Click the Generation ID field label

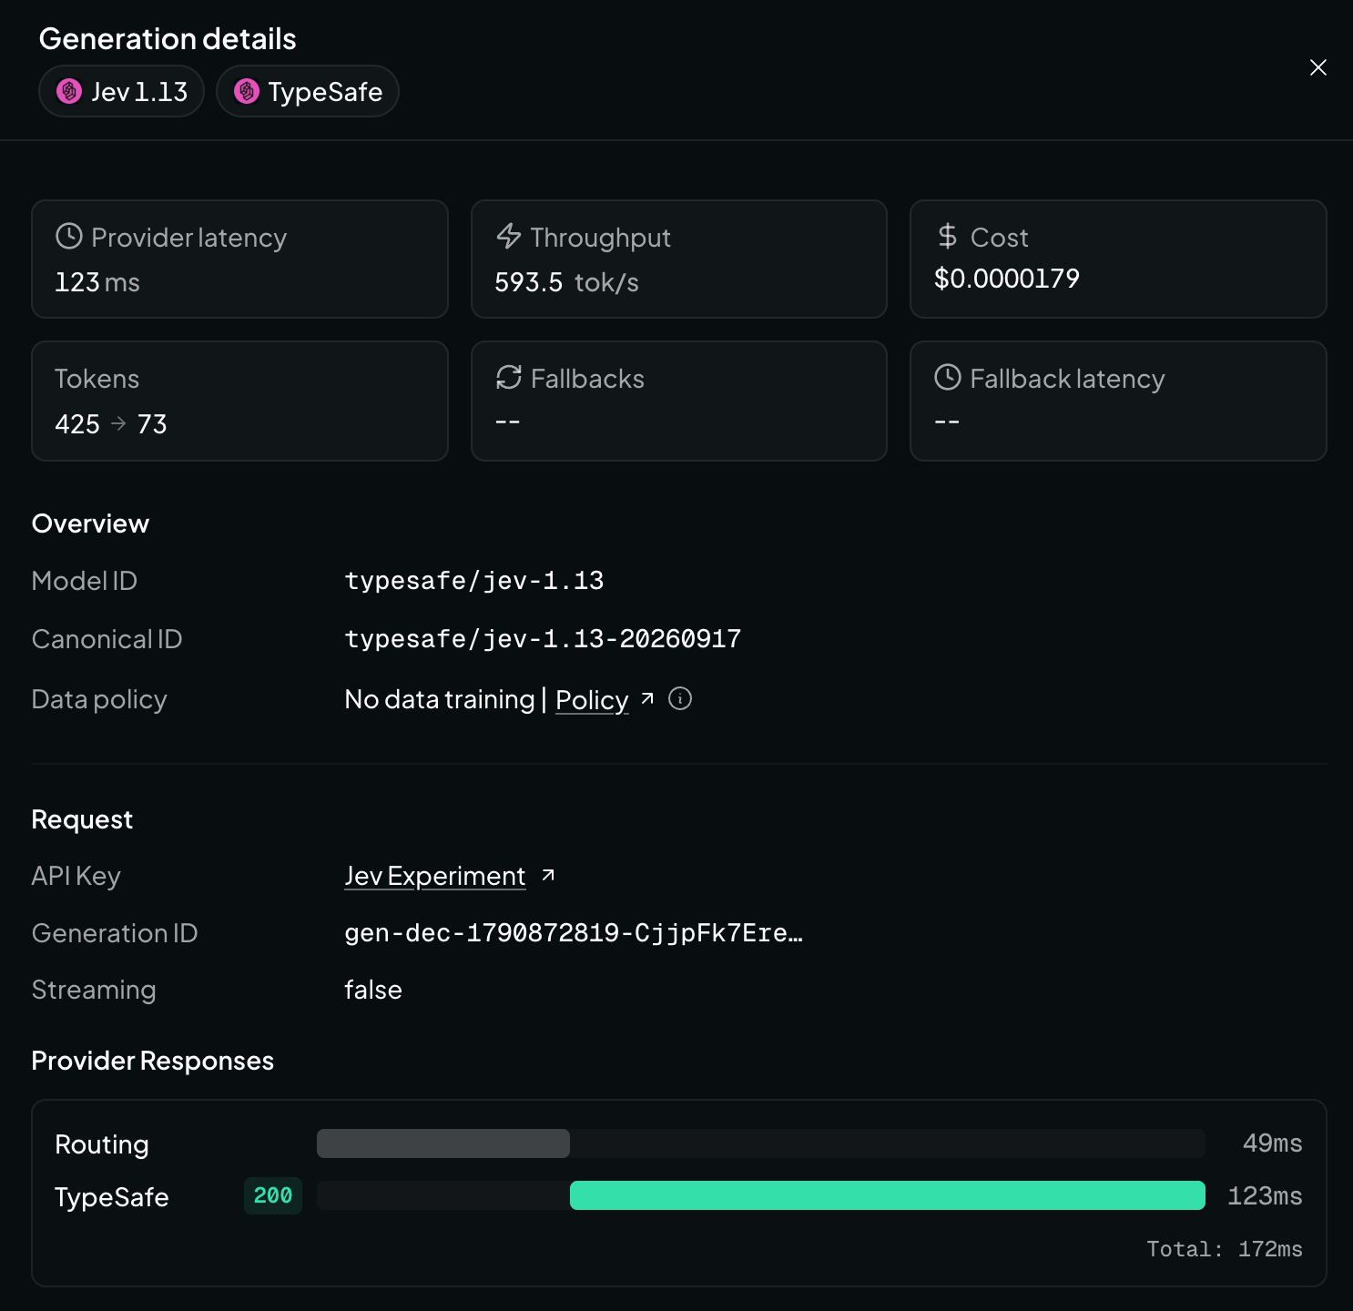[115, 933]
